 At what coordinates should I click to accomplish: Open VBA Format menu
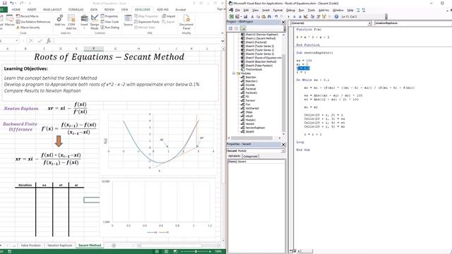278,10
